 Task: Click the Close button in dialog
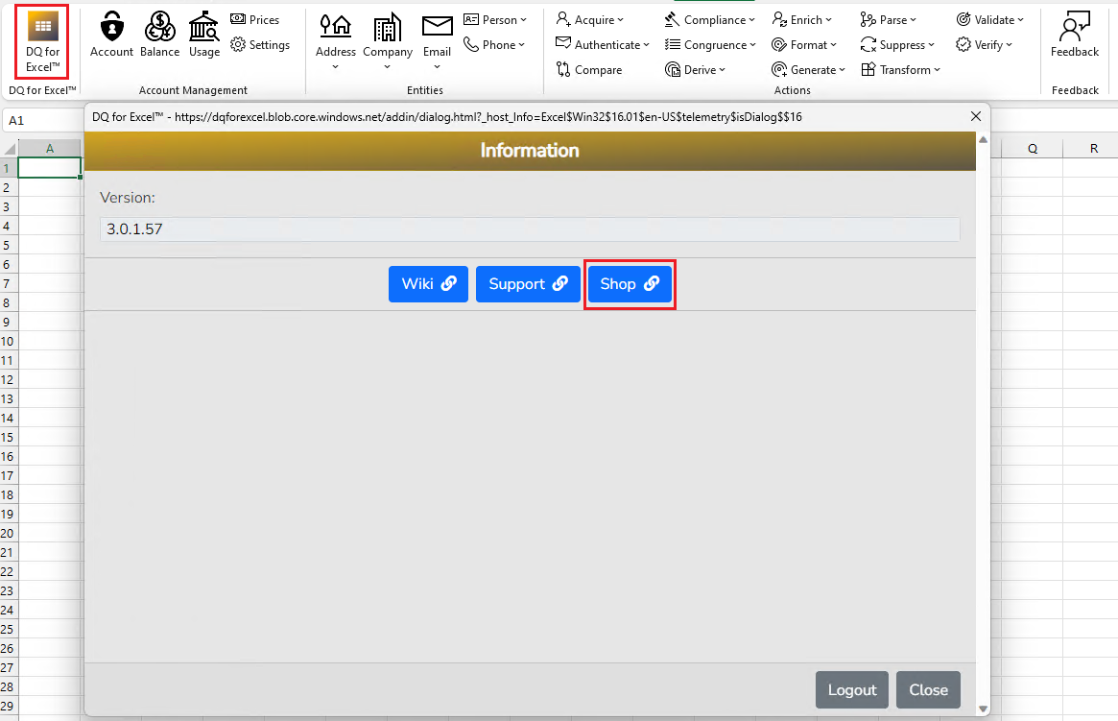928,689
